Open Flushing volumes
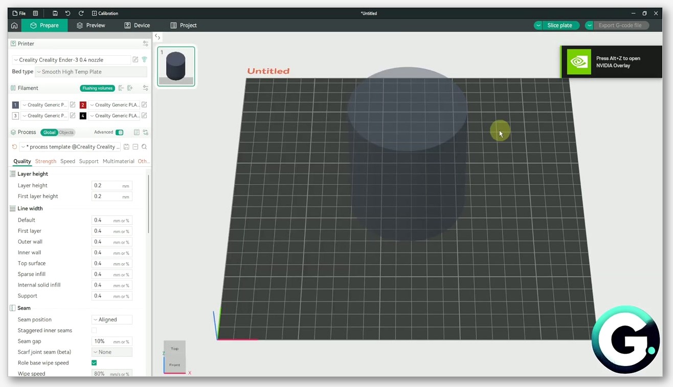Image resolution: width=673 pixels, height=387 pixels. [97, 88]
